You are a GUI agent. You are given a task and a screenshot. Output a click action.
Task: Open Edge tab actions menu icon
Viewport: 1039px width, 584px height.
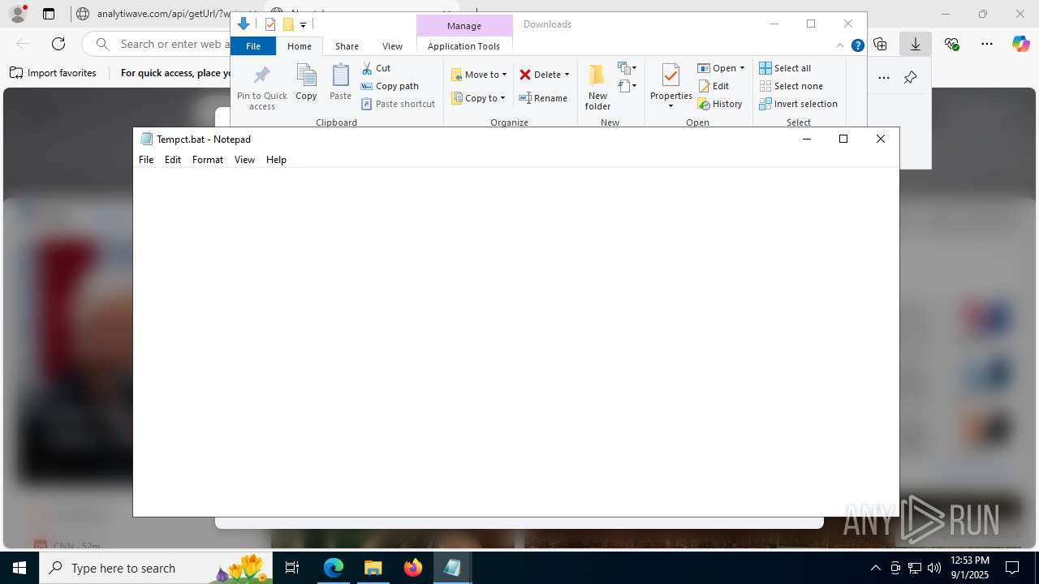tap(49, 14)
